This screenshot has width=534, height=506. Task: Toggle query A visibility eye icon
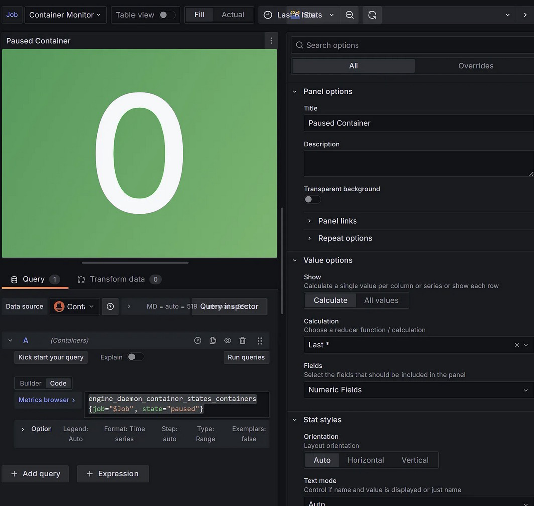pos(227,340)
